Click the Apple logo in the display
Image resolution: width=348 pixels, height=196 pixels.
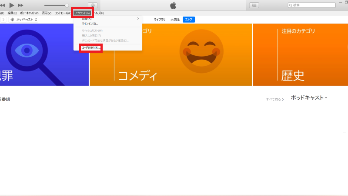[x=173, y=5]
